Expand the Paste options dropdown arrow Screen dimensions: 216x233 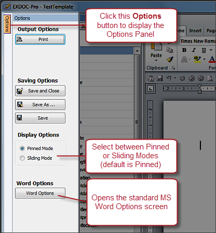[156, 60]
